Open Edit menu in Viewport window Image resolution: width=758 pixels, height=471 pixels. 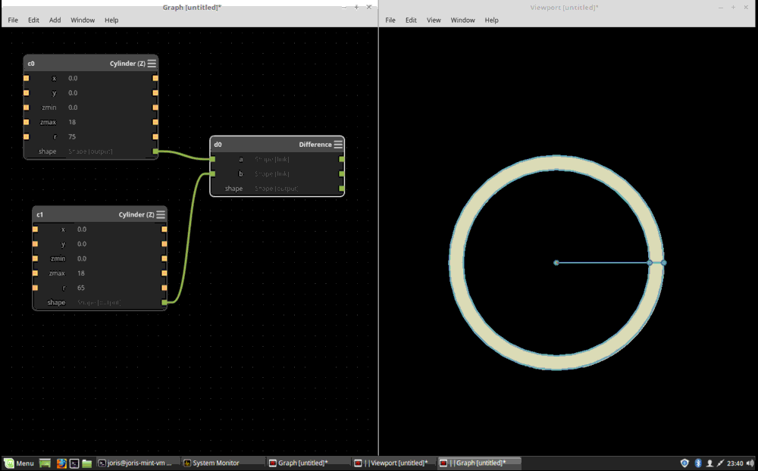[x=411, y=20]
